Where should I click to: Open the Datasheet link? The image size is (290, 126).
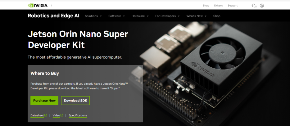click(37, 115)
